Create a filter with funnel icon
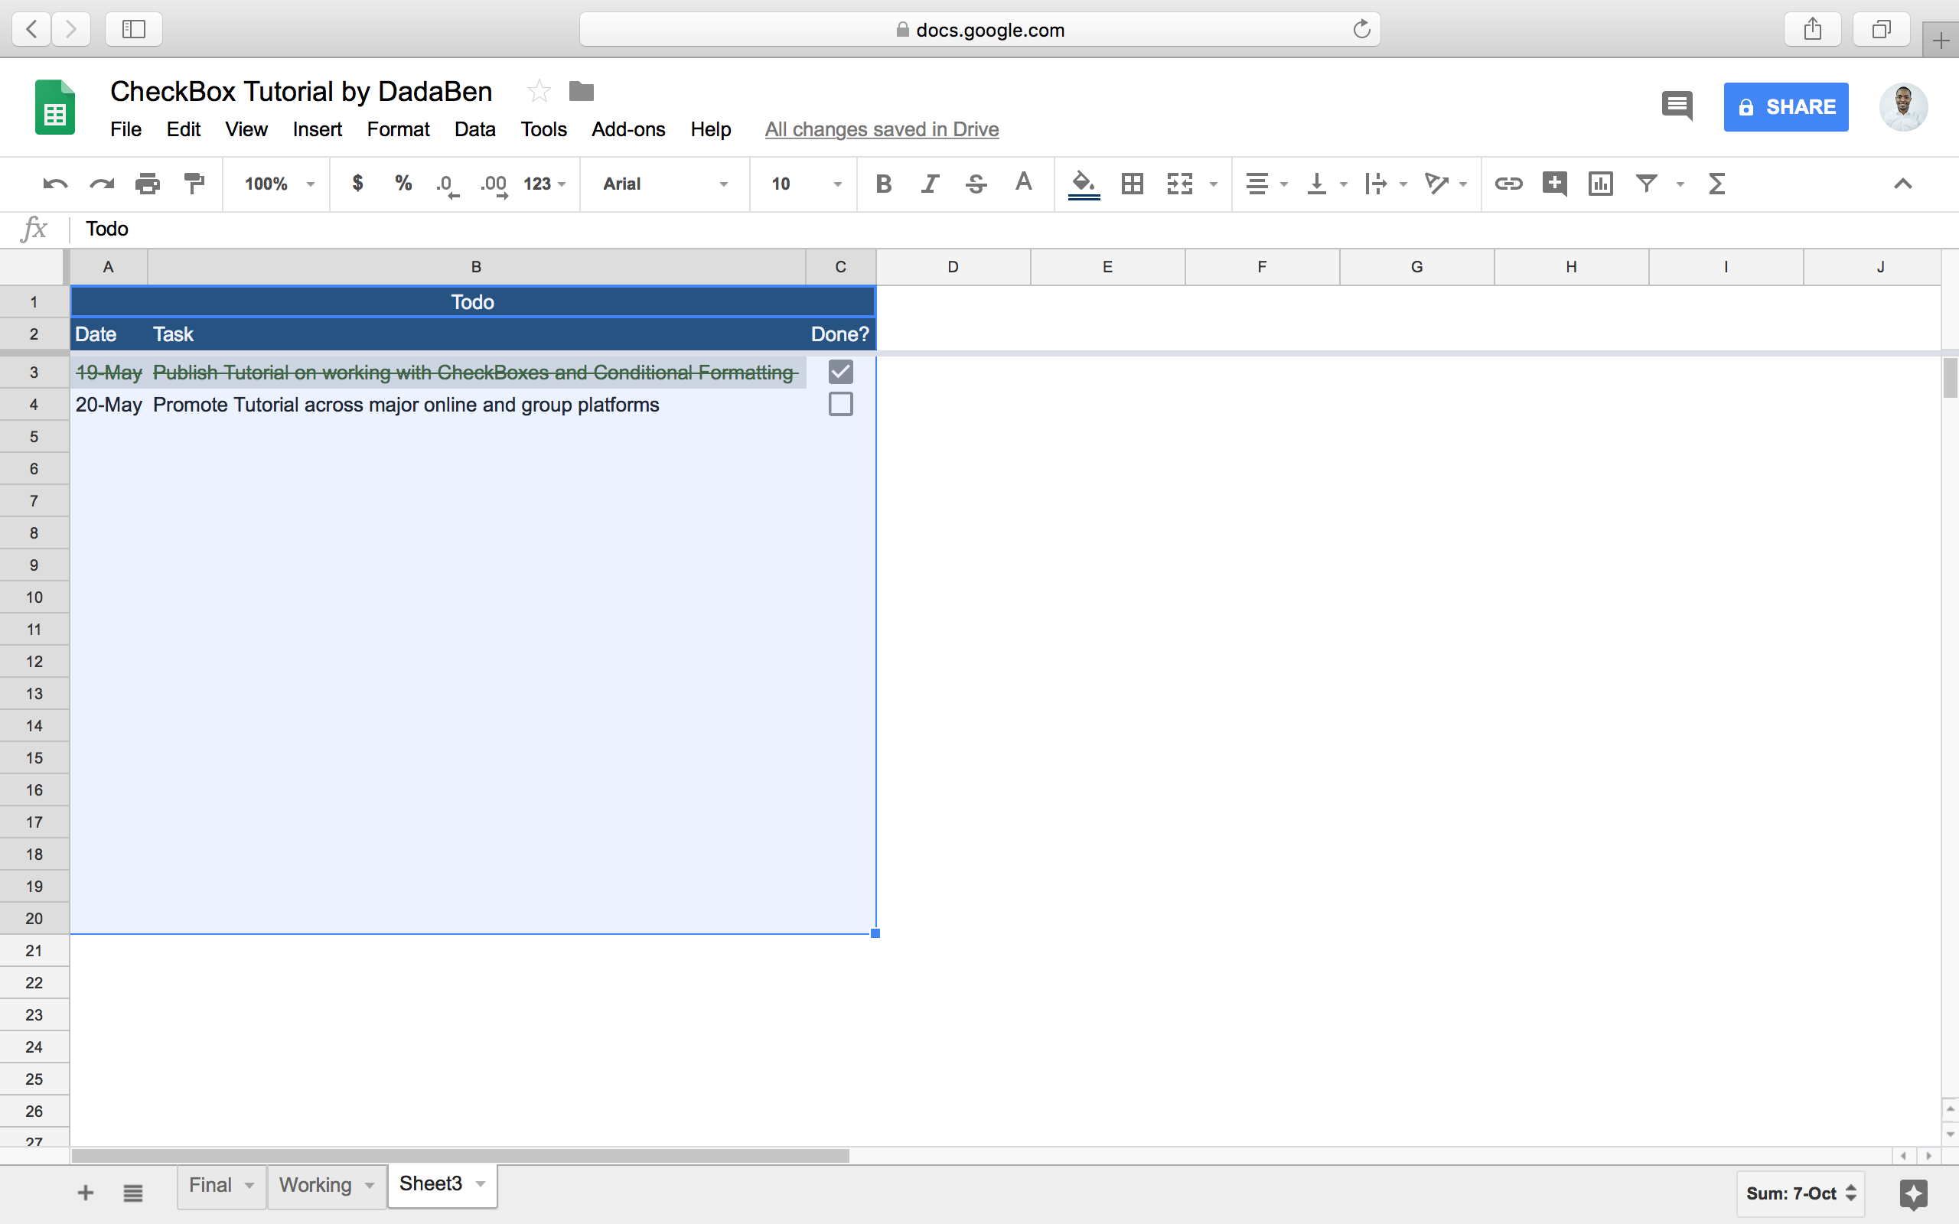 [1647, 184]
